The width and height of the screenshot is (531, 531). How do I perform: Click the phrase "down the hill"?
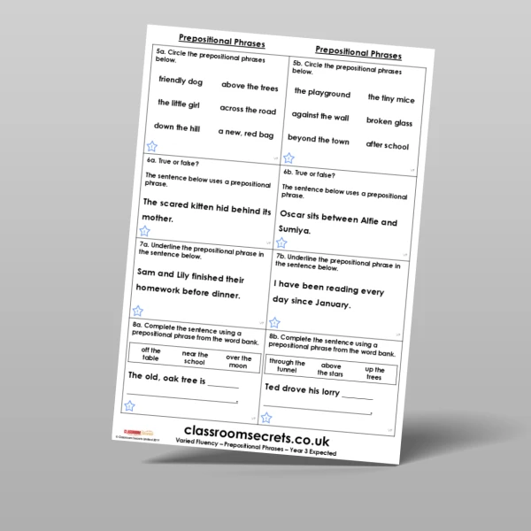(177, 127)
